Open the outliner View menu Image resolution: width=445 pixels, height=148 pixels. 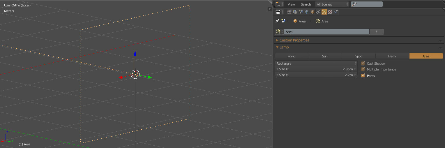pyautogui.click(x=291, y=4)
